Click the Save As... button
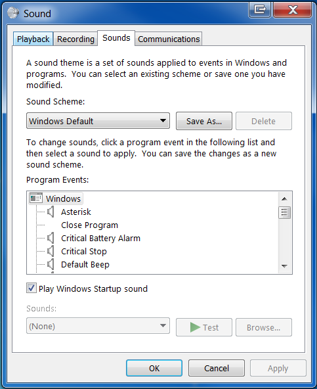Image resolution: width=317 pixels, height=389 pixels. pos(204,121)
